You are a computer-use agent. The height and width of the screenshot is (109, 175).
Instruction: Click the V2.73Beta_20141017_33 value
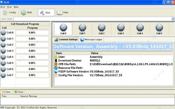106,75
